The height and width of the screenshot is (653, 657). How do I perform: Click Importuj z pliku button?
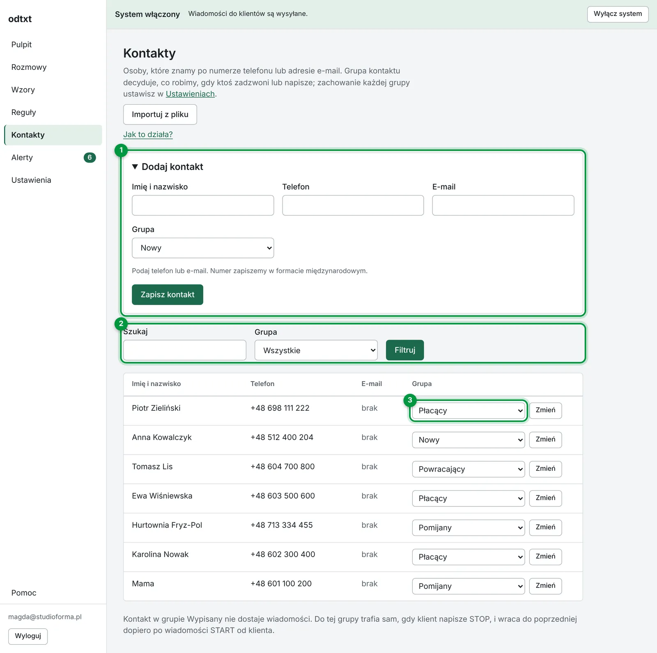tap(160, 115)
